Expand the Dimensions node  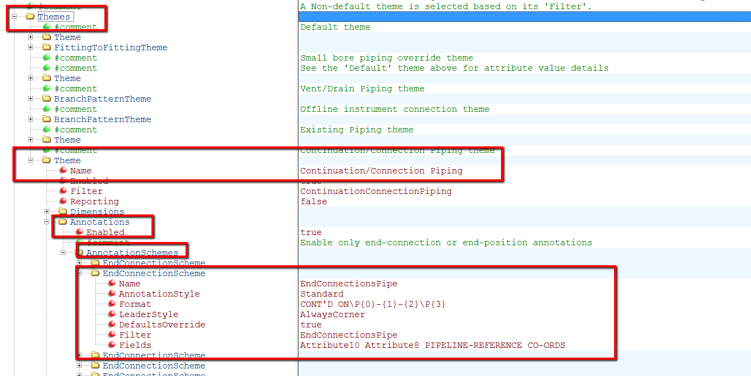click(45, 211)
